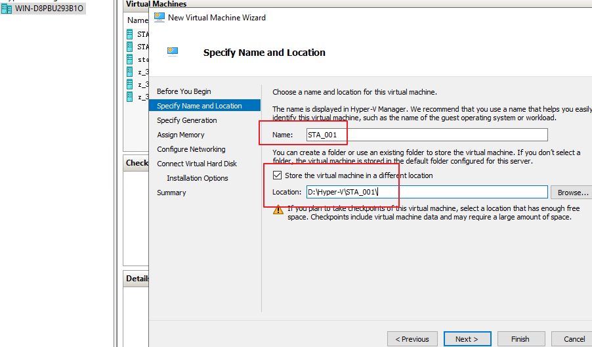Select the first VM icon in list
592x347 pixels.
coord(130,34)
